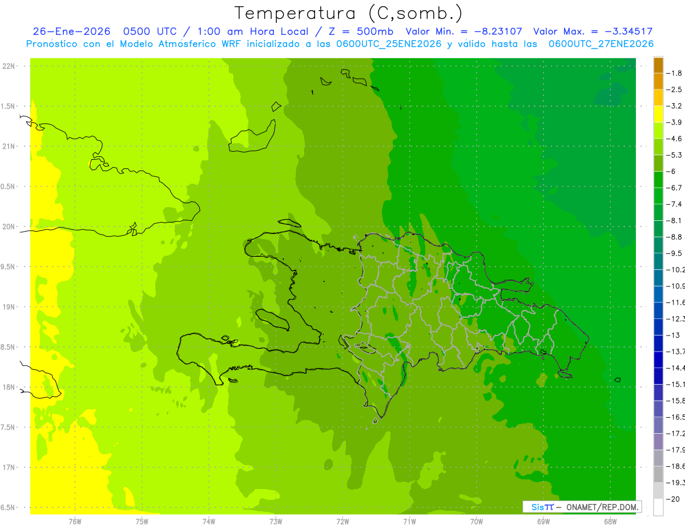The width and height of the screenshot is (685, 529).
Task: Click the '-3.2' colorbar label
Action: point(675,106)
